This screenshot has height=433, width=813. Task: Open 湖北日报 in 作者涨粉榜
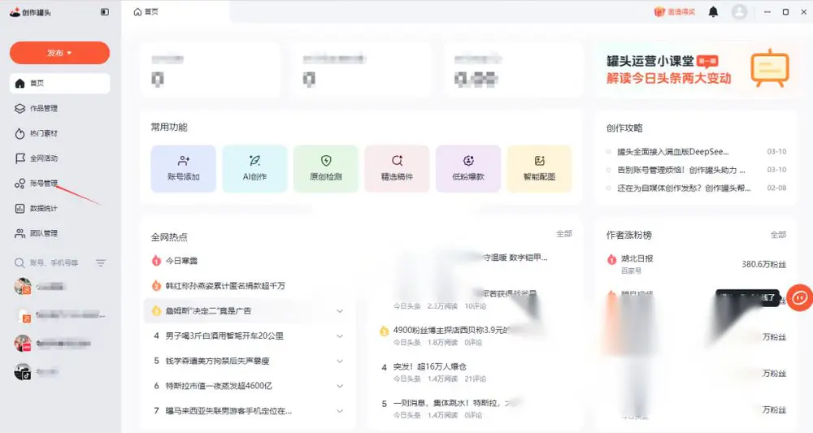[637, 258]
